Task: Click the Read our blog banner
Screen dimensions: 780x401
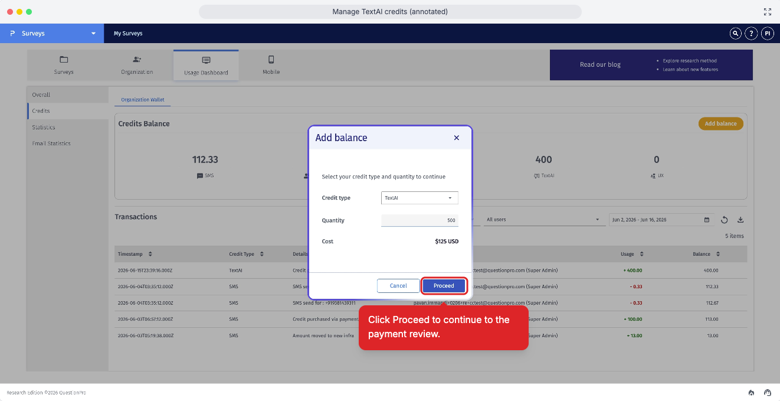Action: (651, 65)
